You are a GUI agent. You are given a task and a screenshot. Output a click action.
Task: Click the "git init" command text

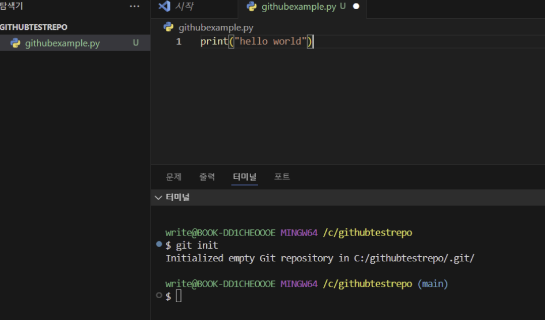pos(197,245)
